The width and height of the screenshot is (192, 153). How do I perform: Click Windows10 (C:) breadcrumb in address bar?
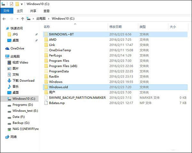pos(63,19)
